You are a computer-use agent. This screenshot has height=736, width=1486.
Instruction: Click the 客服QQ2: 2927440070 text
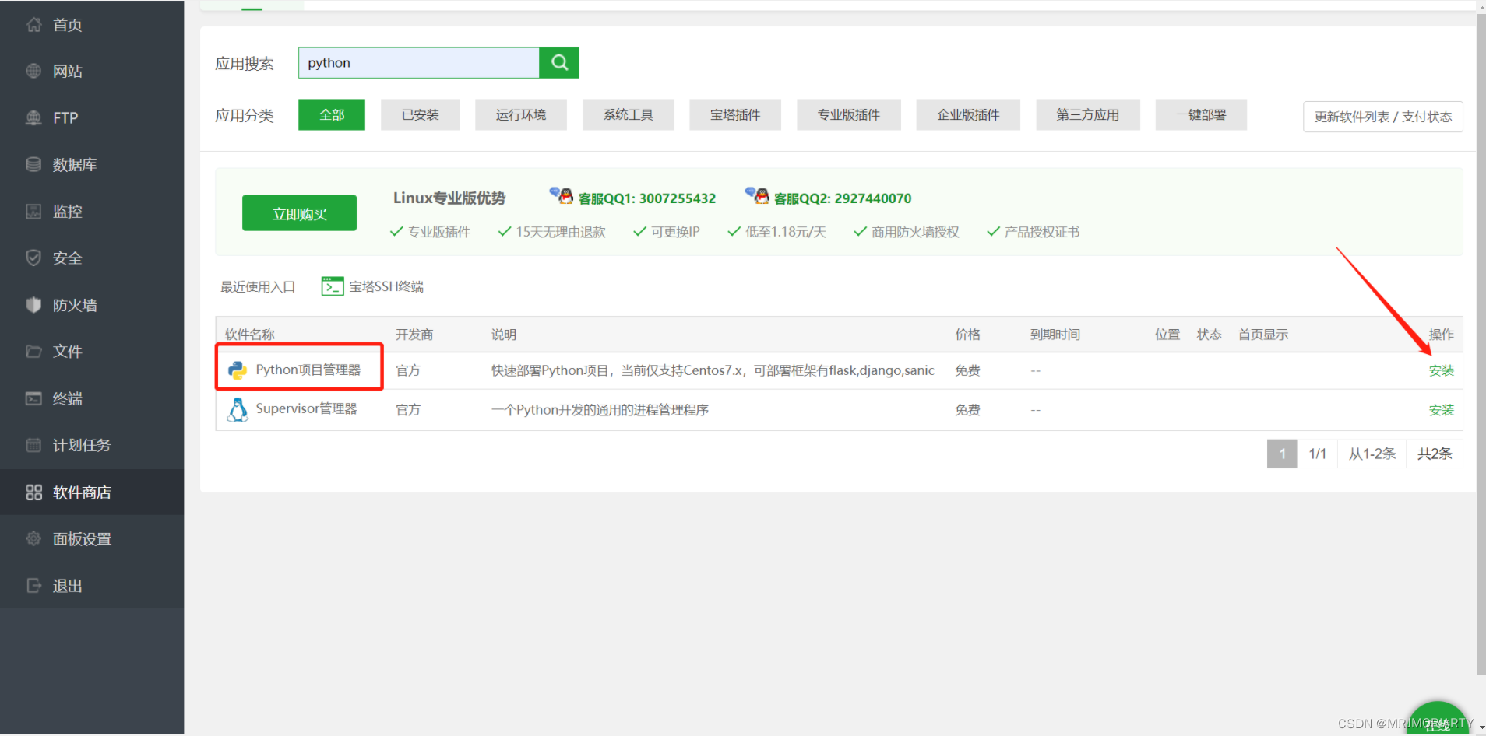(843, 198)
